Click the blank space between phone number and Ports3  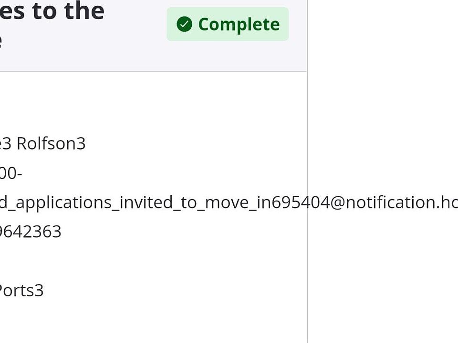95,261
